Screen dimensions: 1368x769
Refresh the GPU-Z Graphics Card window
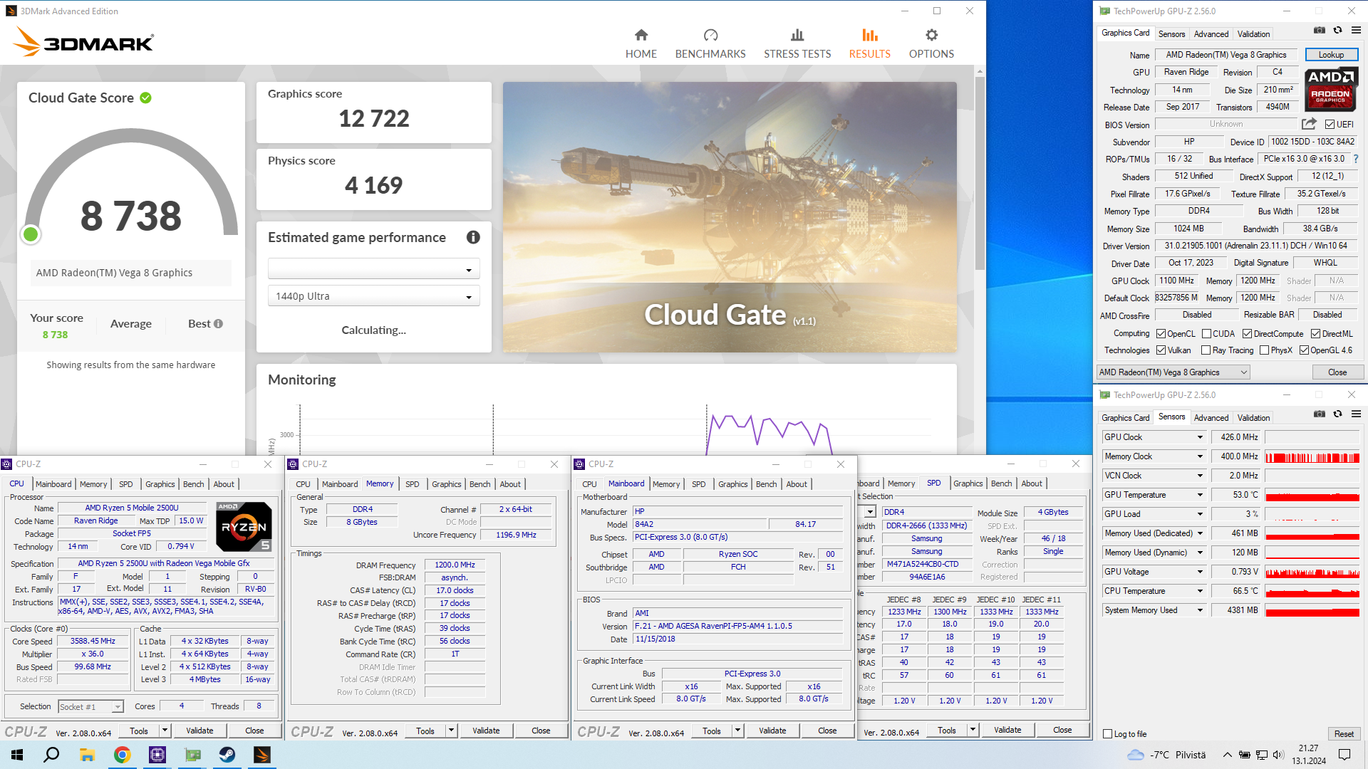1337,31
